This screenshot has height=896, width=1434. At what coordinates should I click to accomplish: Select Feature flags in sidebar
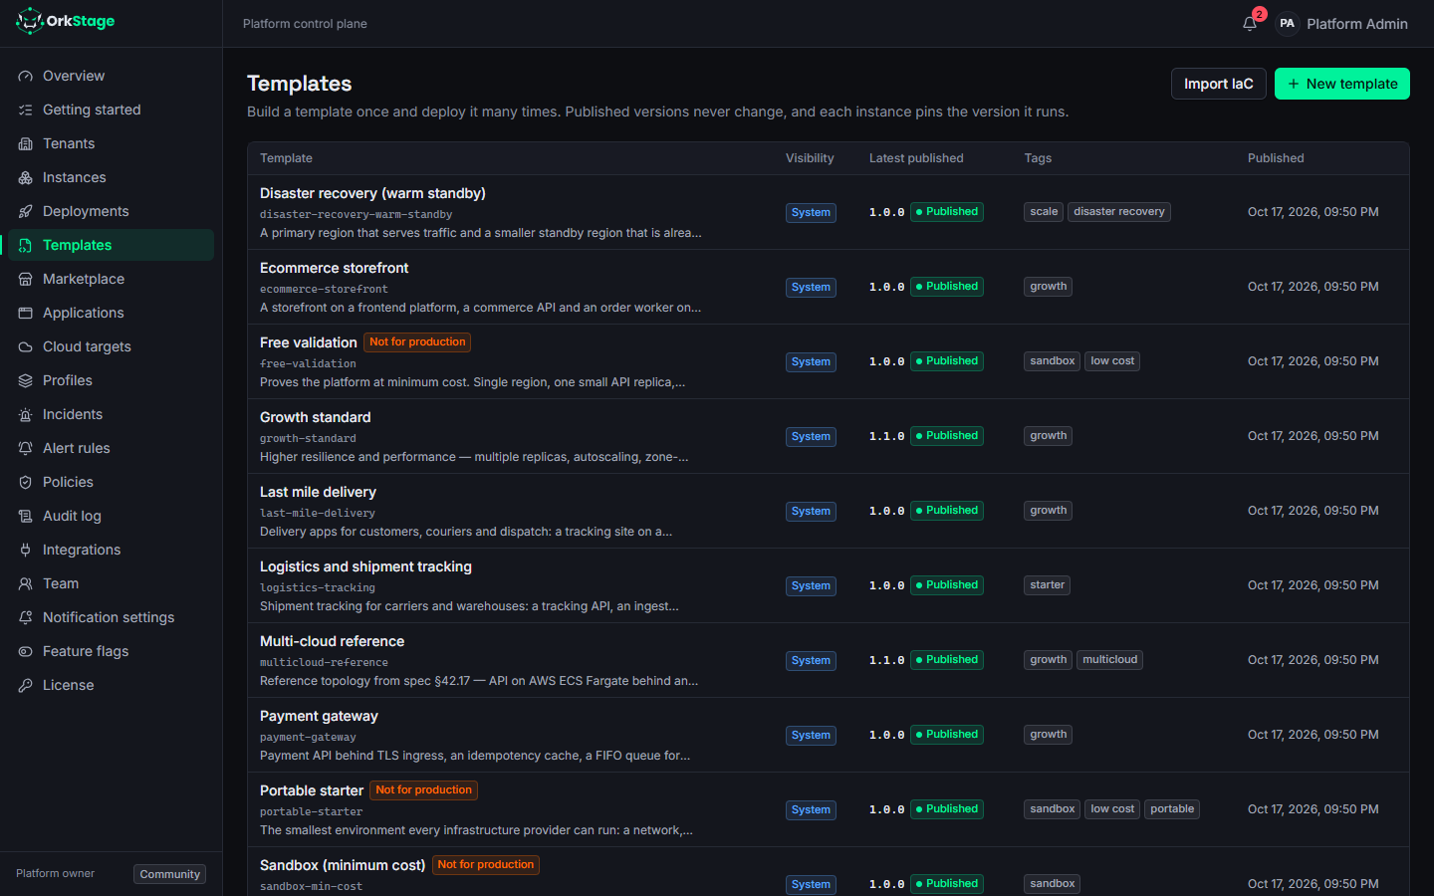111,651
